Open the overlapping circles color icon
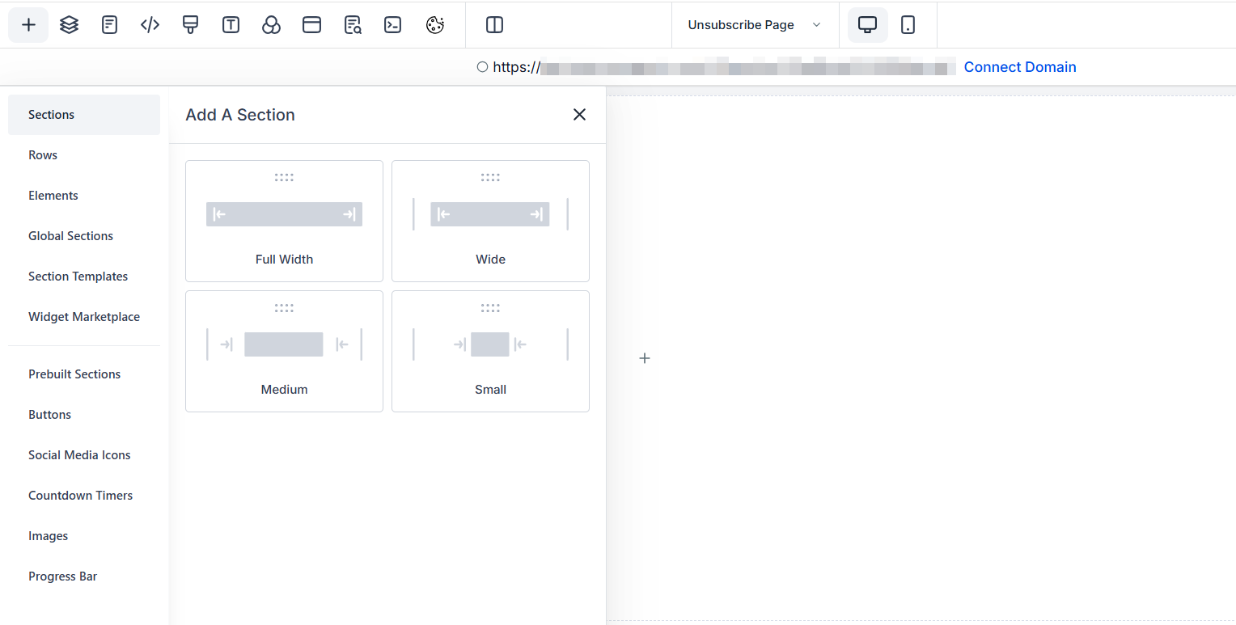Screen dimensions: 1236x625 [271, 25]
